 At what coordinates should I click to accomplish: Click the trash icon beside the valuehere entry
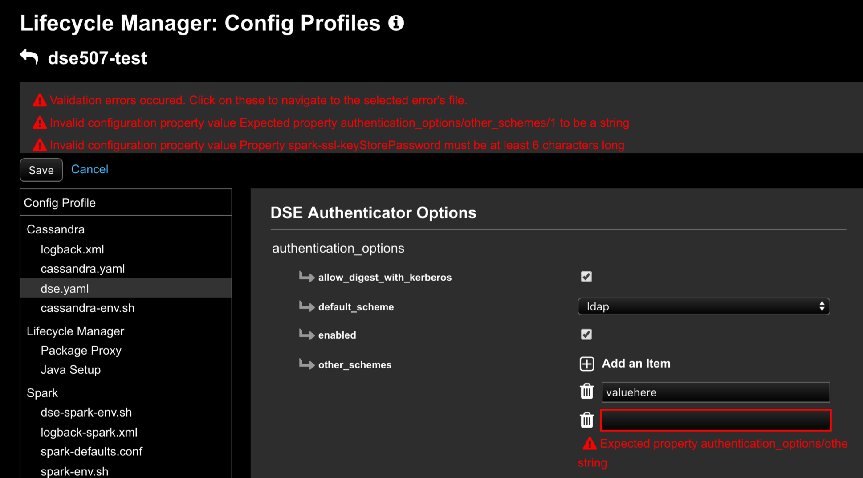pos(587,392)
